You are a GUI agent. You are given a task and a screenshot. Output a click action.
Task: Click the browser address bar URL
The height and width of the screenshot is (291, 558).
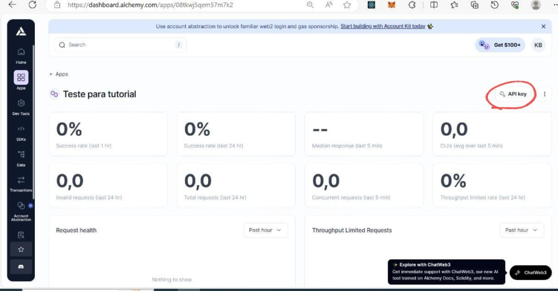click(150, 5)
